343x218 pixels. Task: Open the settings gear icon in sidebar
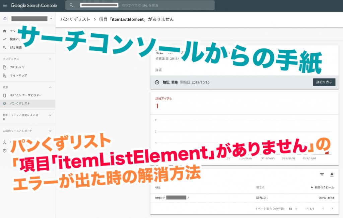(5, 151)
